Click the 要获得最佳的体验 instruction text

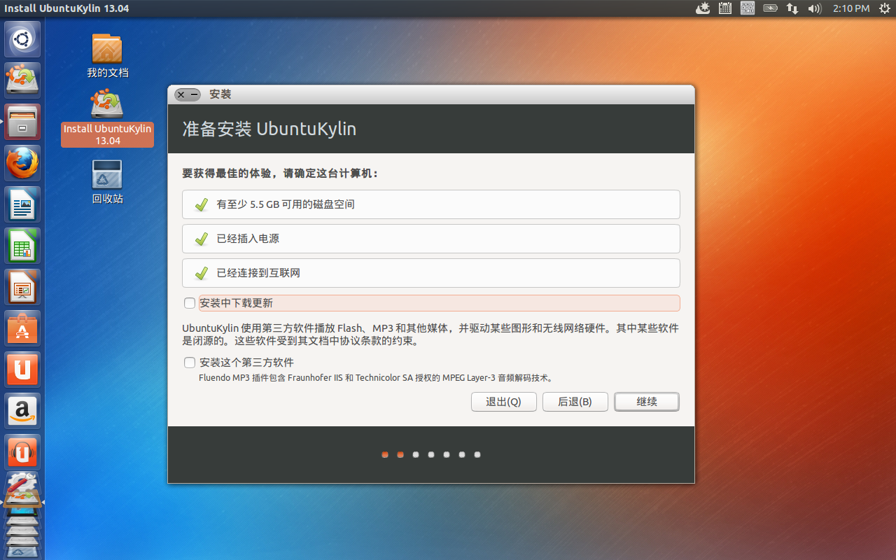[x=280, y=173]
